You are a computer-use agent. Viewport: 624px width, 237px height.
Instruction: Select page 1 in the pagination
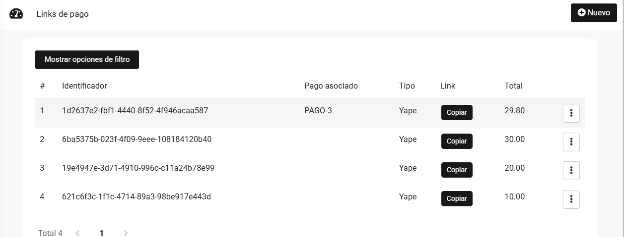point(102,233)
